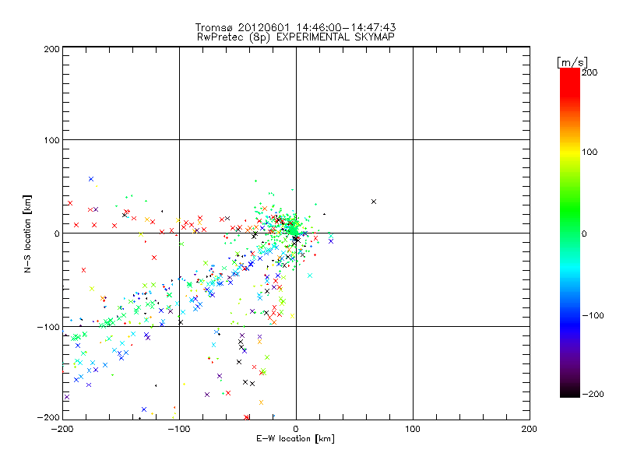Click the 'E-W location [km]' axis label
Screen dimensions: 623x467
coord(295,439)
